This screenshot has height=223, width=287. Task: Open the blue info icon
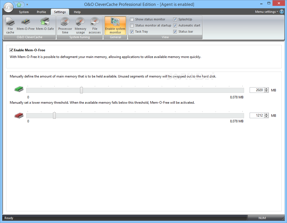click(282, 11)
